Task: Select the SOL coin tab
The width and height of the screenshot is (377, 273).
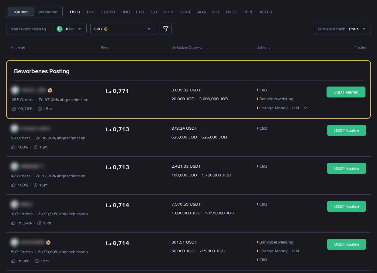Action: point(216,12)
